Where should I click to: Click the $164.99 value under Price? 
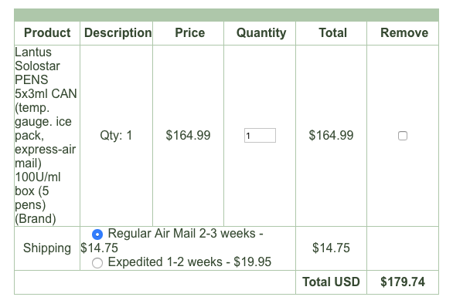pos(189,135)
